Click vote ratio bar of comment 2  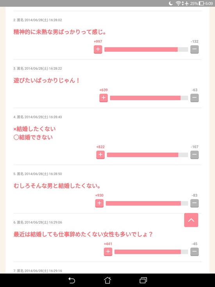pyautogui.click(x=146, y=49)
